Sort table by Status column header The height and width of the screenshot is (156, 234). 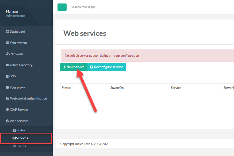click(x=66, y=88)
